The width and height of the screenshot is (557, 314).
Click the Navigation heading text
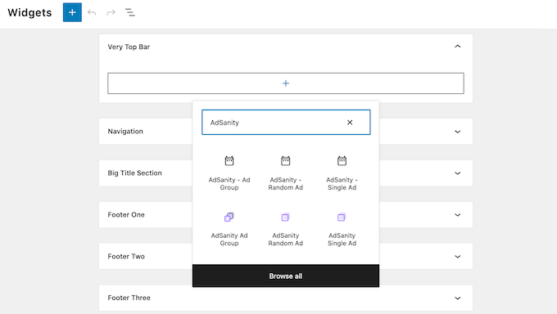[125, 132]
